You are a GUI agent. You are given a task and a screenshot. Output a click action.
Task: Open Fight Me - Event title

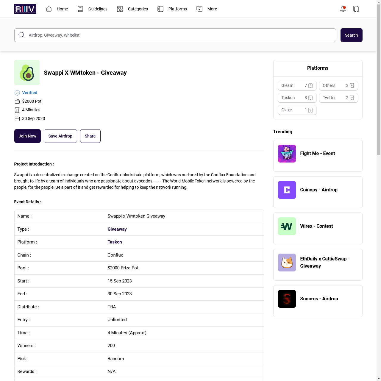(318, 154)
